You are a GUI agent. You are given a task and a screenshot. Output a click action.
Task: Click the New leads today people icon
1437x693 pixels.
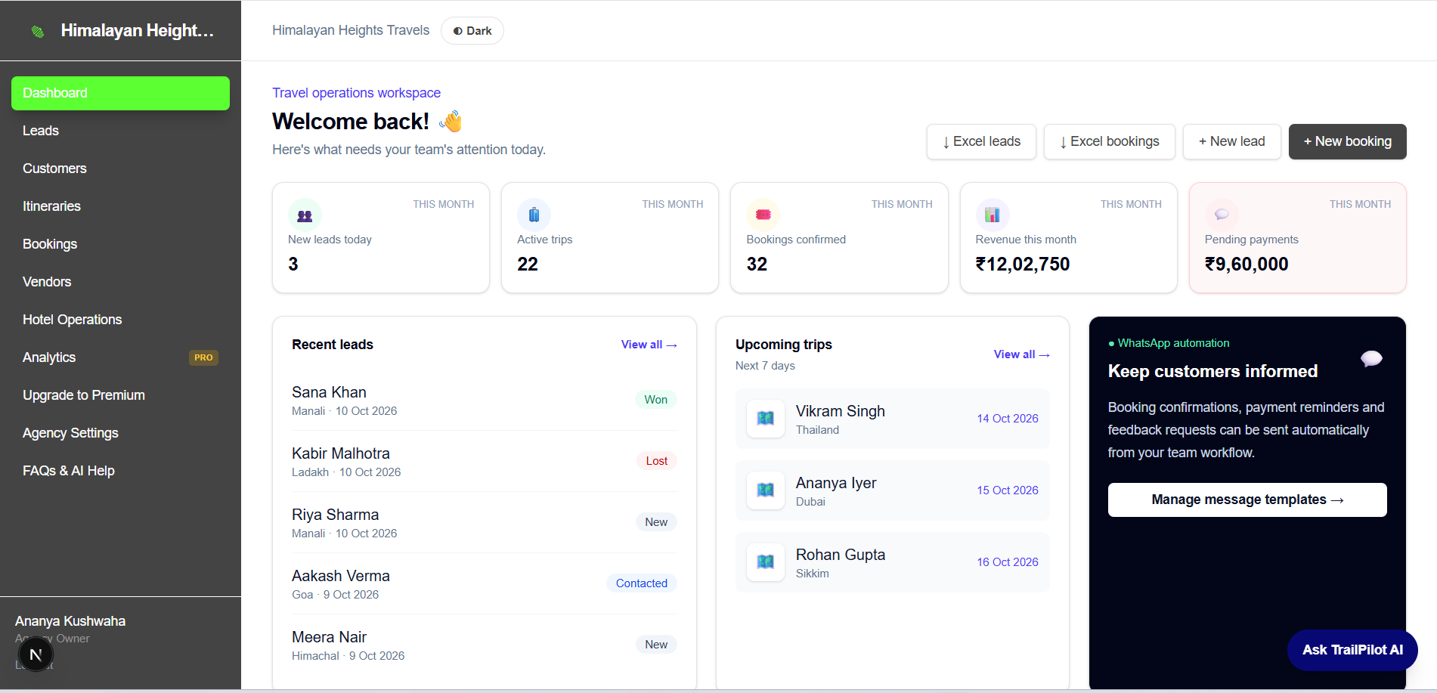tap(305, 215)
